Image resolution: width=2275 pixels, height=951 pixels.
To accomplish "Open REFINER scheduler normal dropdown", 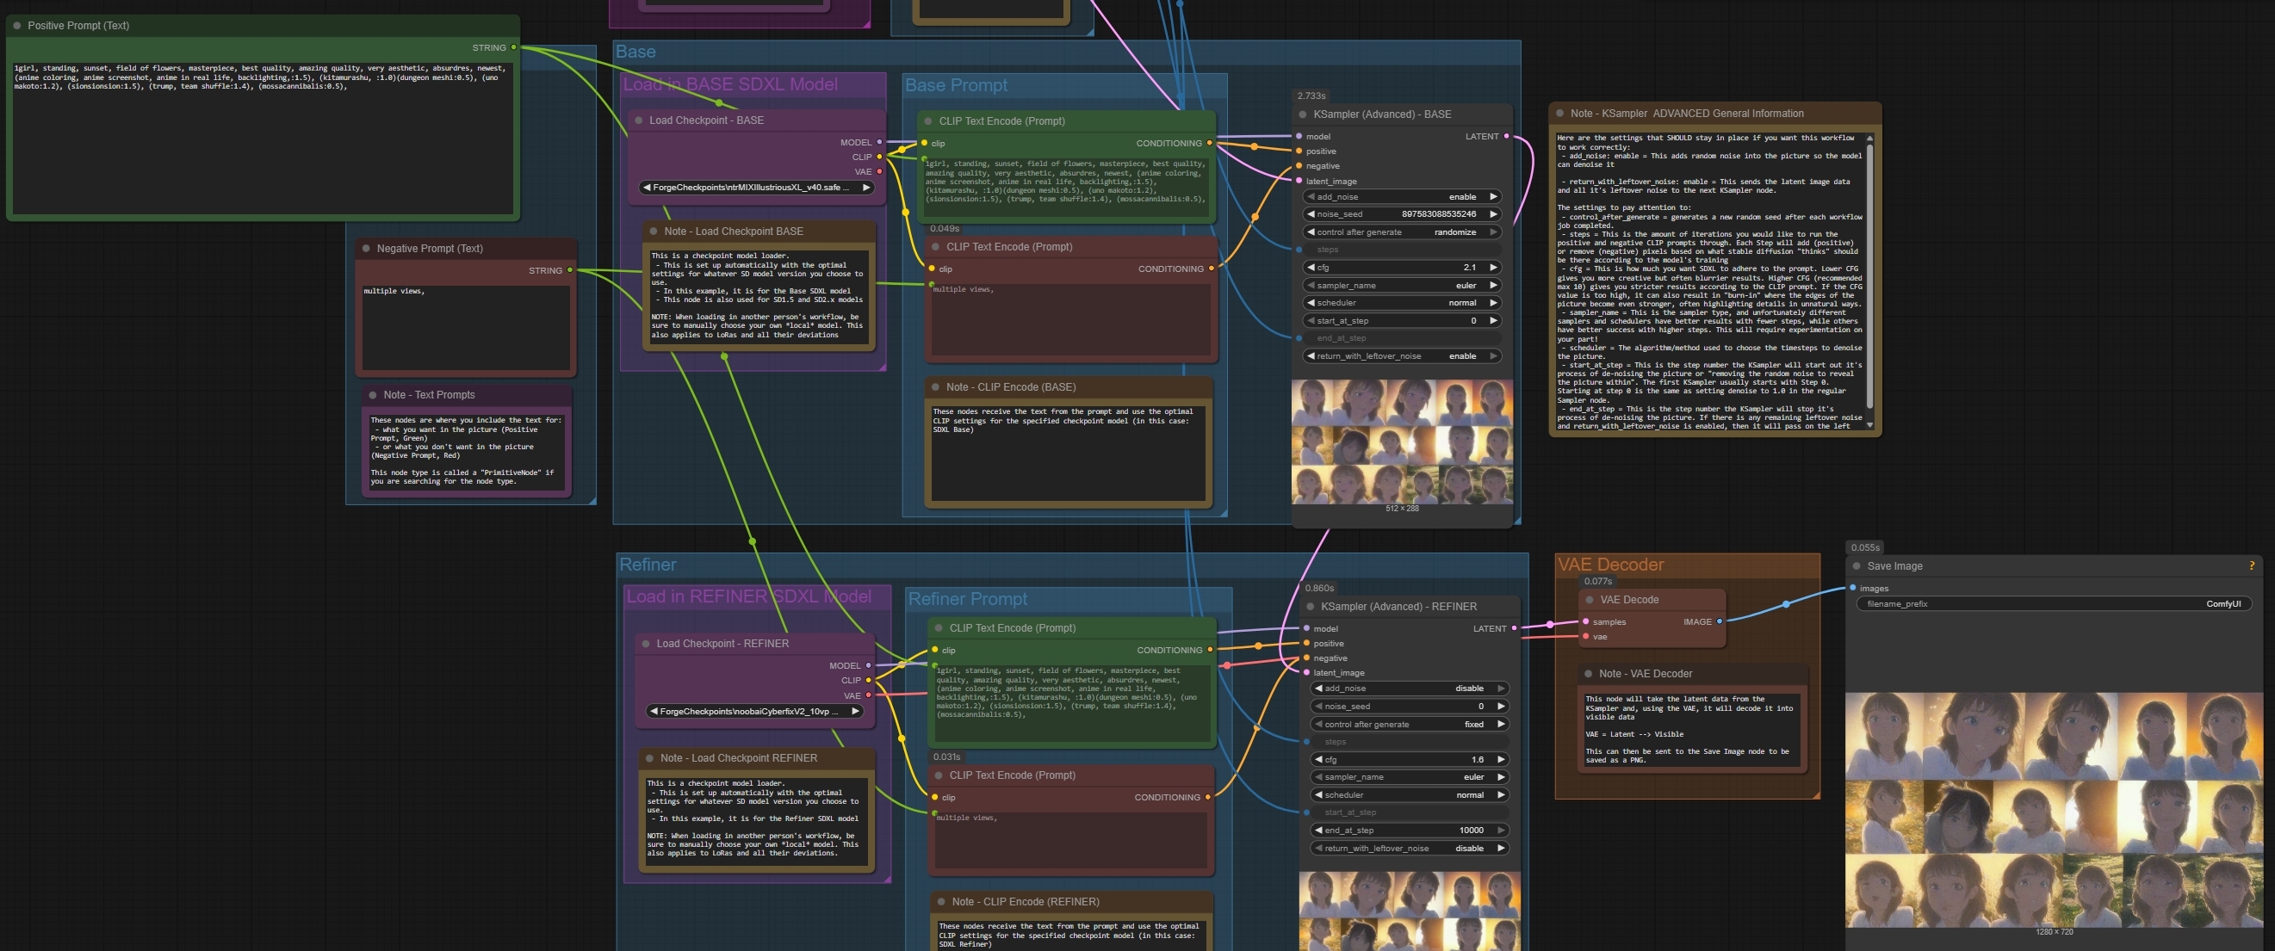I will coord(1410,794).
